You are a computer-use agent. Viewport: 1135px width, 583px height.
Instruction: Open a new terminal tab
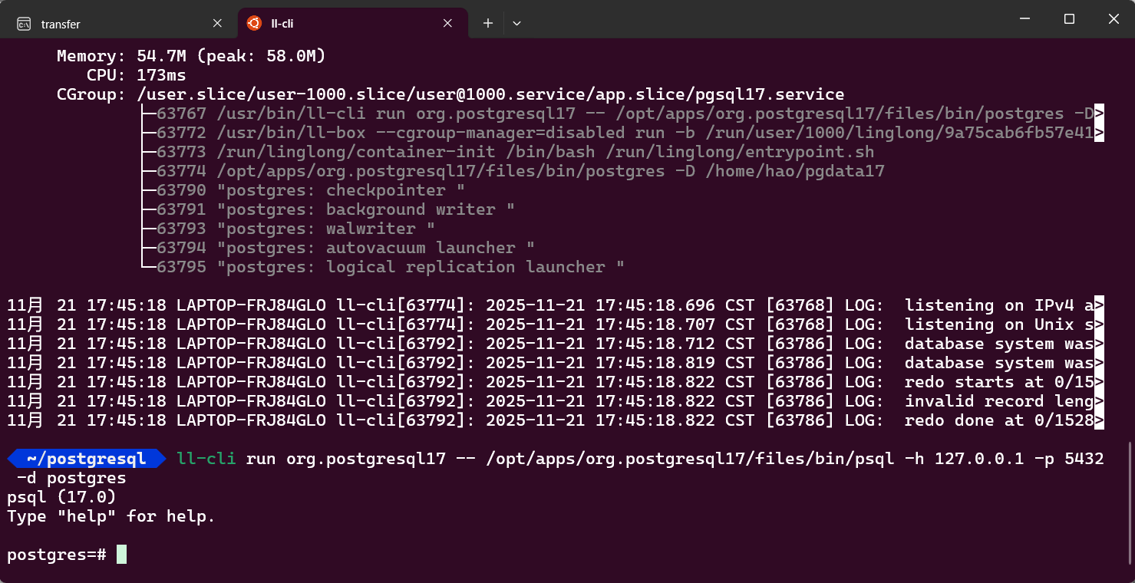(487, 24)
